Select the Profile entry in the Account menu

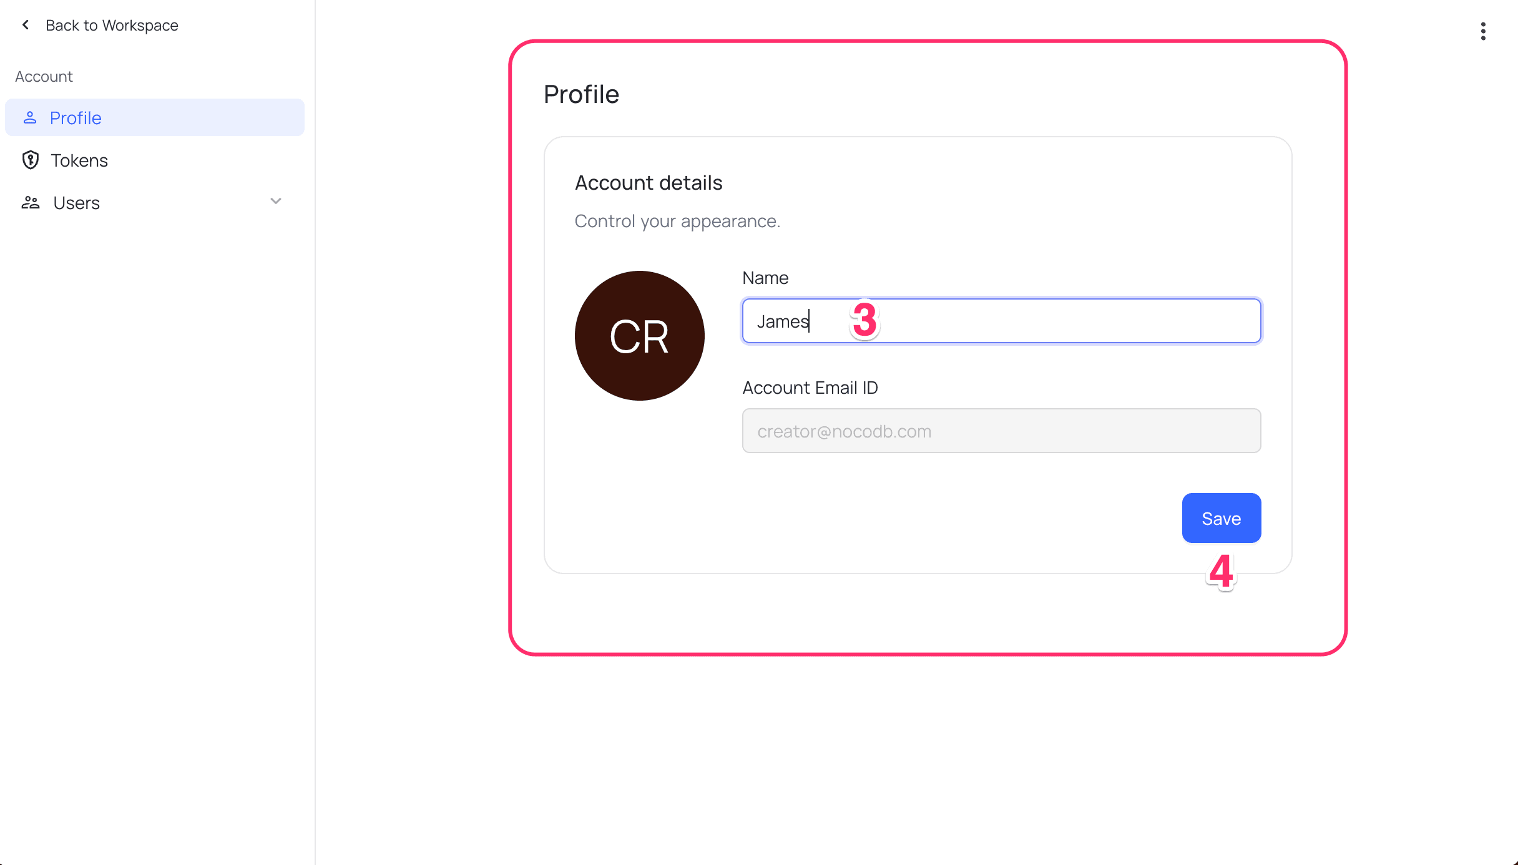click(76, 117)
